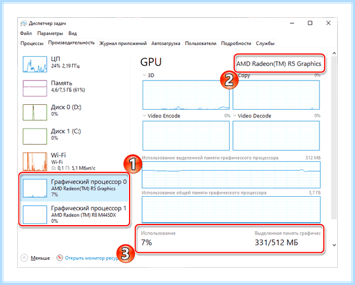The width and height of the screenshot is (355, 285).
Task: Click the scrollbar up arrow
Action: [x=334, y=53]
